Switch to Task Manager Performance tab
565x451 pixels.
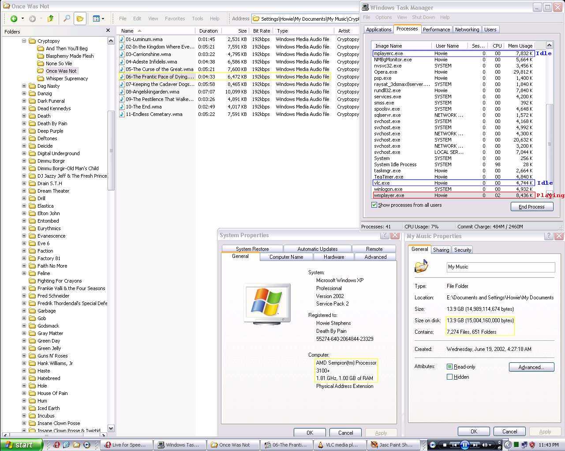pyautogui.click(x=436, y=30)
